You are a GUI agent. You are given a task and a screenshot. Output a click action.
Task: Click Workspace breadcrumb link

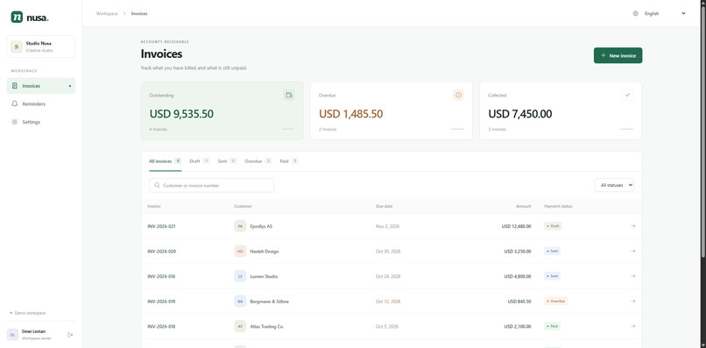[x=107, y=13]
